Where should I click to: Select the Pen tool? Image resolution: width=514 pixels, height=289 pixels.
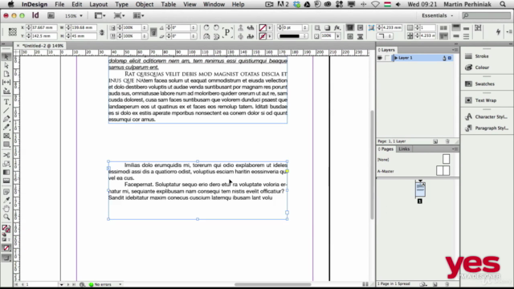click(6, 119)
